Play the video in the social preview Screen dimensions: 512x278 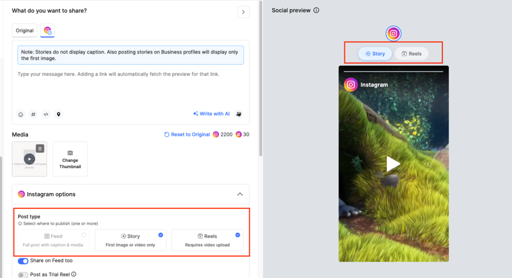click(393, 163)
